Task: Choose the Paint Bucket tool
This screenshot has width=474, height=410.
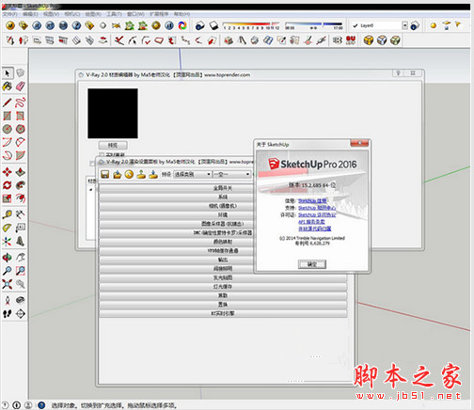Action: click(8, 87)
